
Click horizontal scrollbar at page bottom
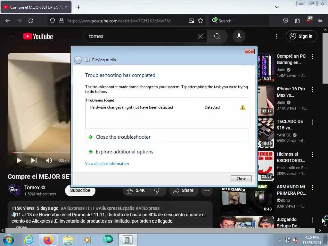(x=160, y=230)
